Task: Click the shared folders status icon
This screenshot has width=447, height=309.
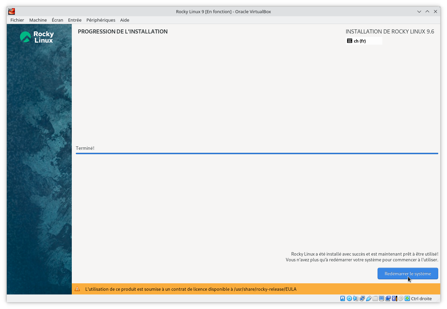Action: [x=375, y=299]
